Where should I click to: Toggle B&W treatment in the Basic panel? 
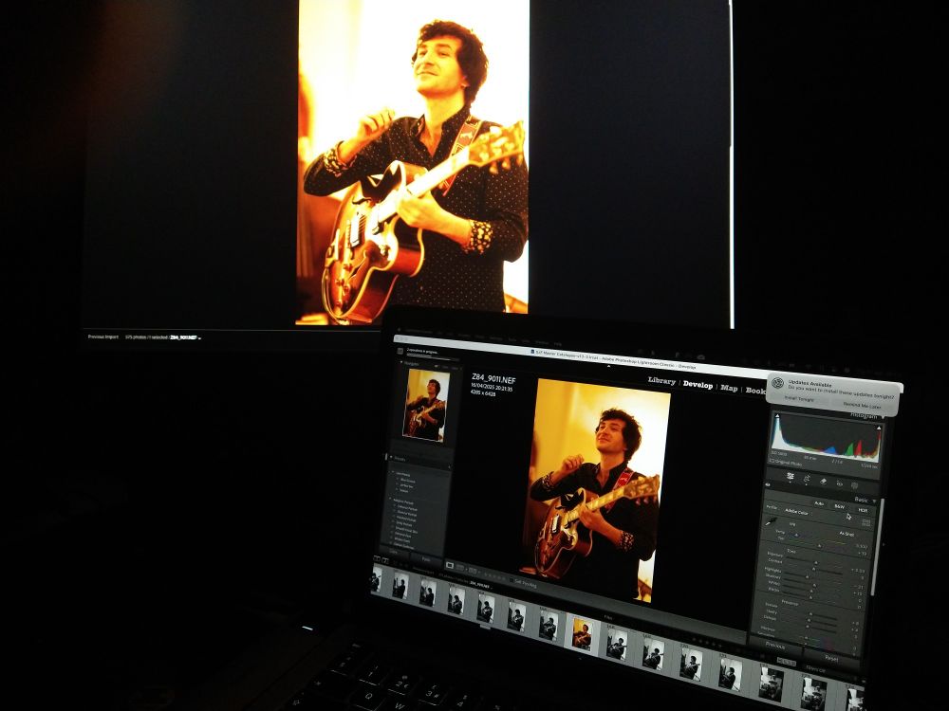tap(839, 505)
